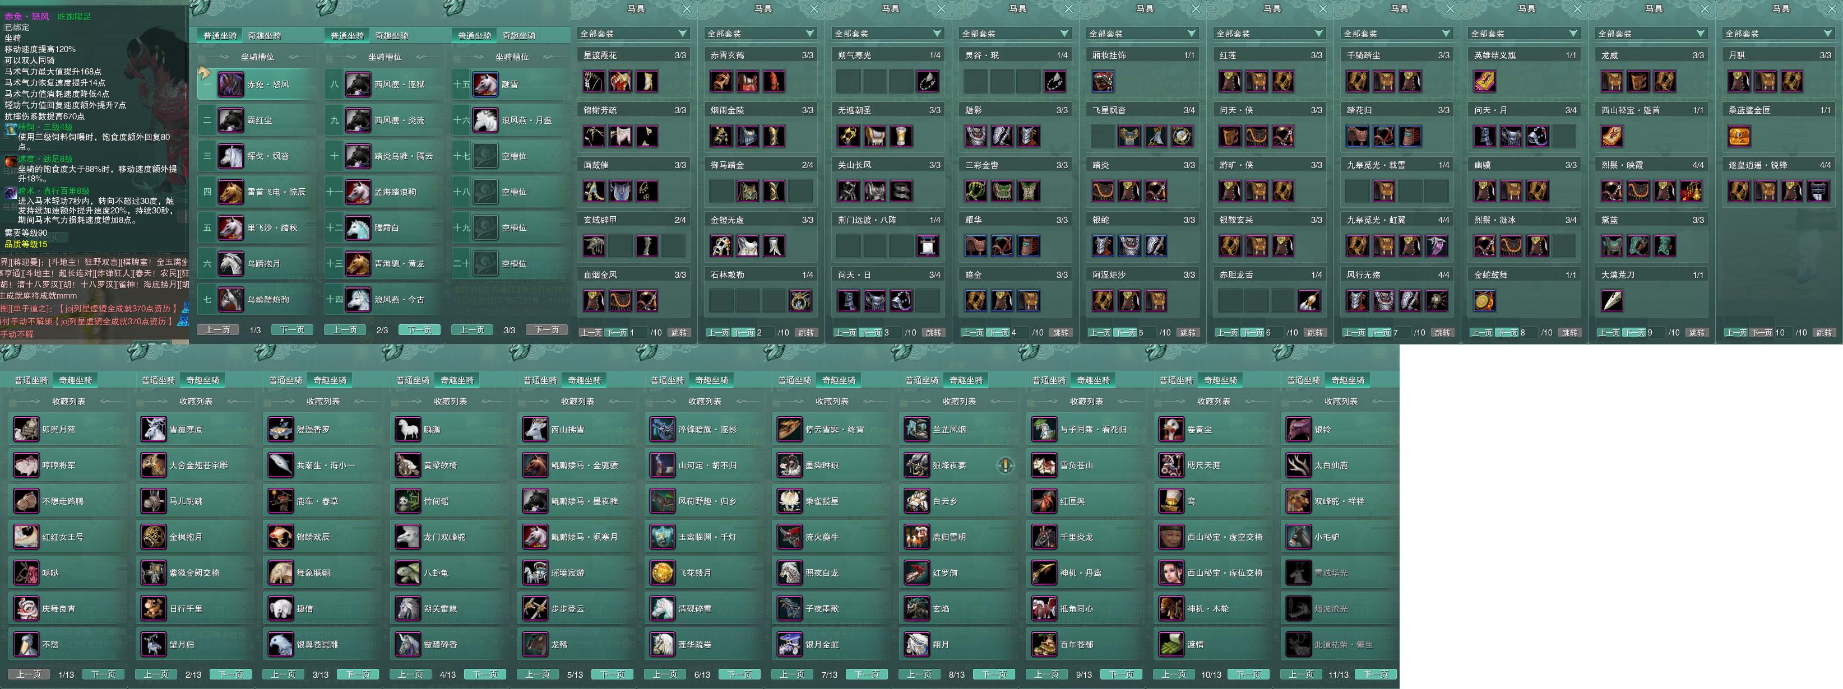The image size is (1843, 689).
Task: Open 全部套装 dropdown above 厢妆挂饰
Action: click(1143, 34)
